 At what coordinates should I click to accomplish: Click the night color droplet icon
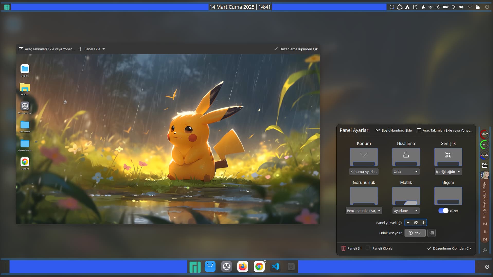[423, 7]
